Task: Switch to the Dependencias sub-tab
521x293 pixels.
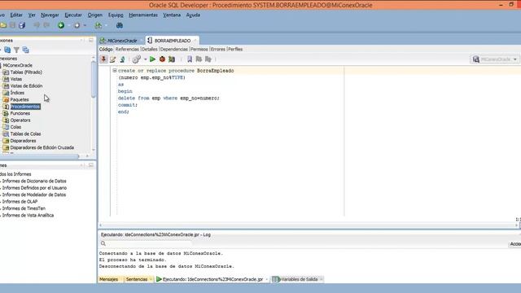Action: [173, 49]
